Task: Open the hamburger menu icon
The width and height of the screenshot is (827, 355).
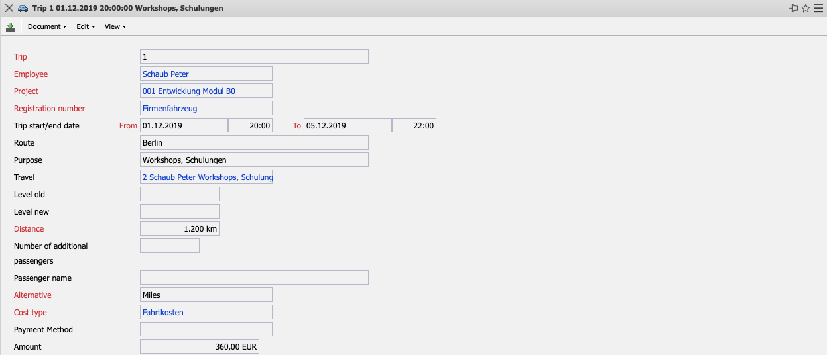Action: (818, 8)
